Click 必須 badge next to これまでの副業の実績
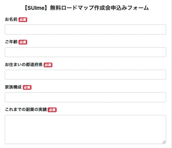172x148 pixels. tap(52, 110)
